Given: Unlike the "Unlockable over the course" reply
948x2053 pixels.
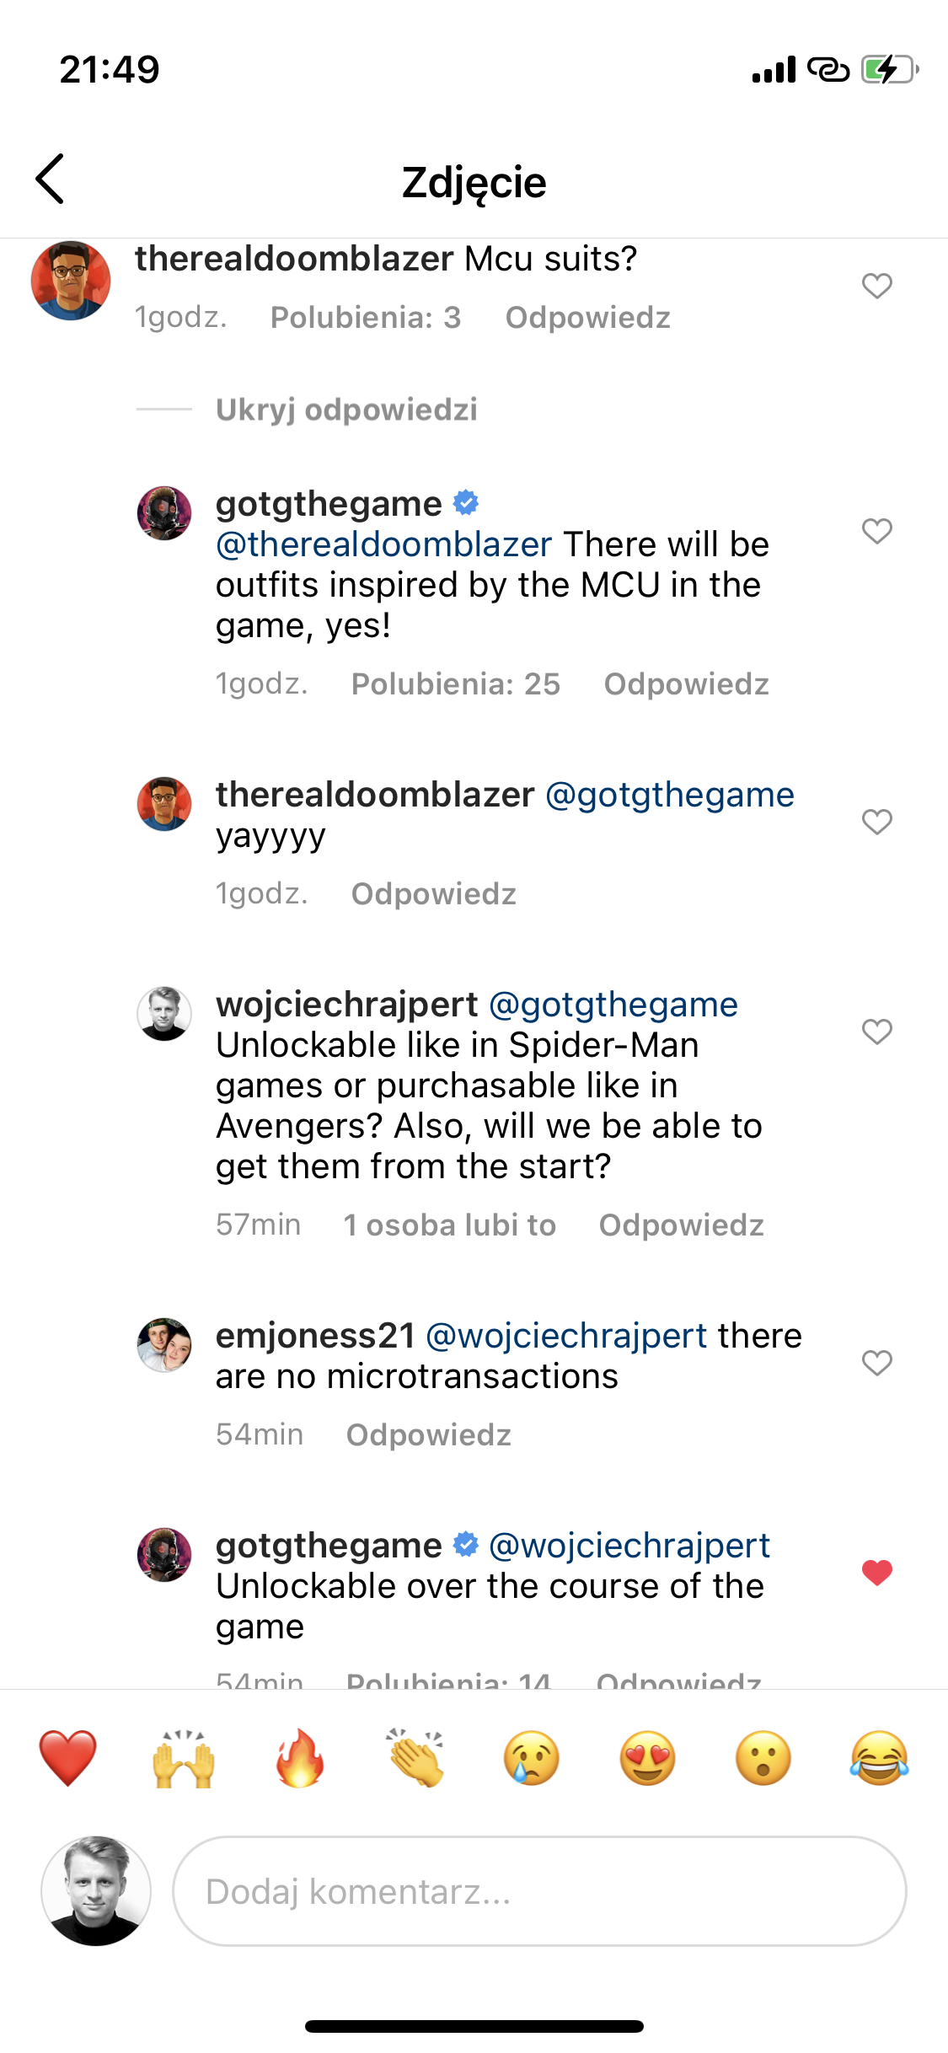Looking at the screenshot, I should [876, 1573].
